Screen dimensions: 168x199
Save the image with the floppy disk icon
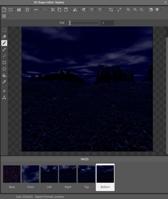point(19,10)
